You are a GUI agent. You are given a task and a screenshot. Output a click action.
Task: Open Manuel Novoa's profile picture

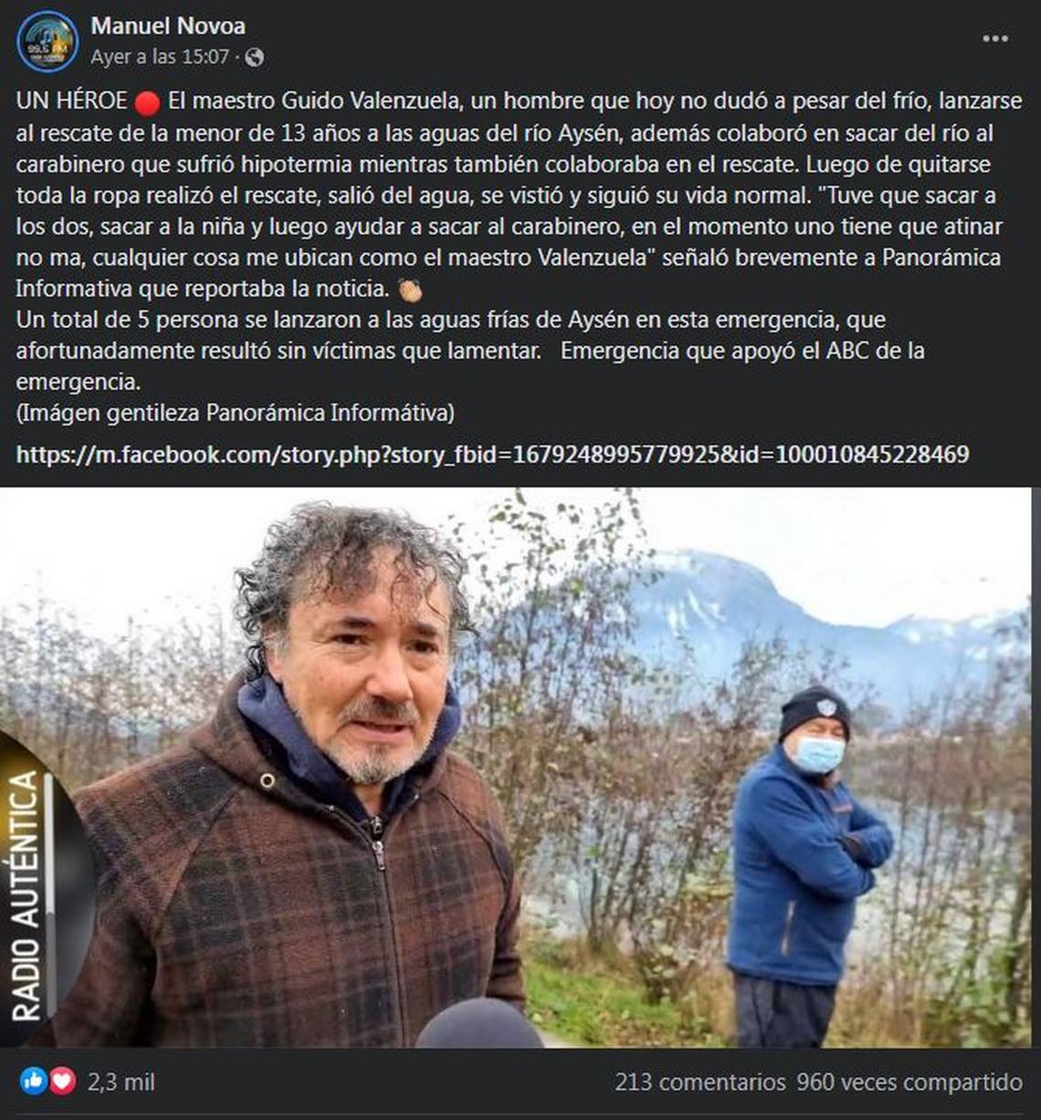pyautogui.click(x=47, y=41)
